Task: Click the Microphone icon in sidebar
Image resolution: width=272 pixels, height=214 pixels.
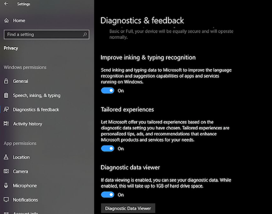Action: click(6, 186)
